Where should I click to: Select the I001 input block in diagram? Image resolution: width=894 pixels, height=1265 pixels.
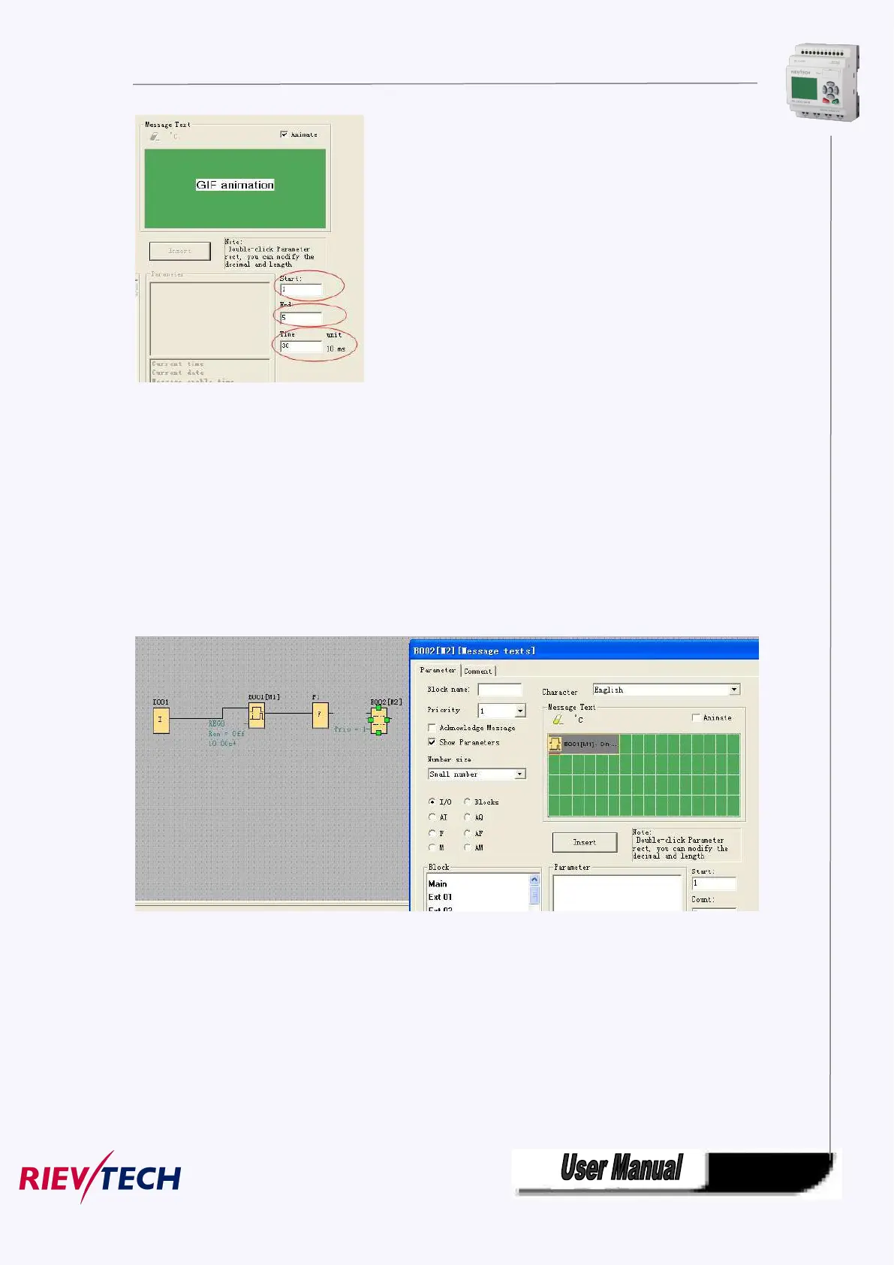click(x=161, y=720)
